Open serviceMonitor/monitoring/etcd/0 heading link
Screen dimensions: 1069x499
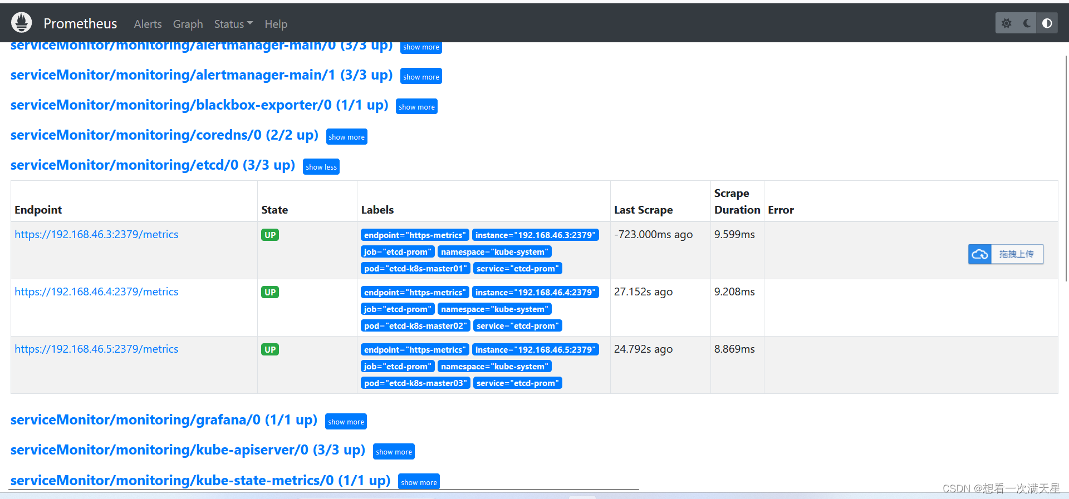click(x=153, y=165)
